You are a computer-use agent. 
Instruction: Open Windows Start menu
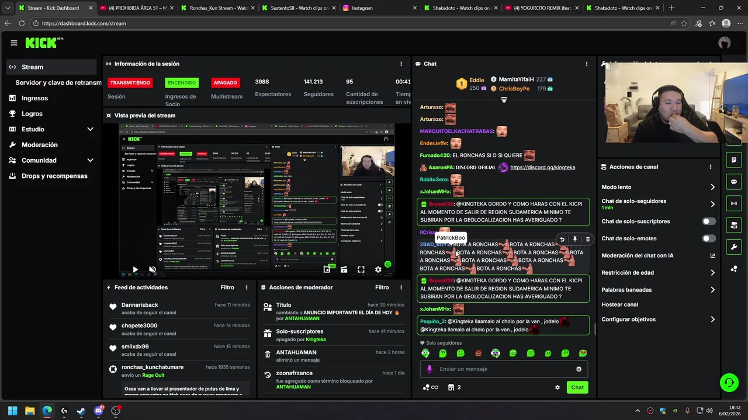pos(13,411)
